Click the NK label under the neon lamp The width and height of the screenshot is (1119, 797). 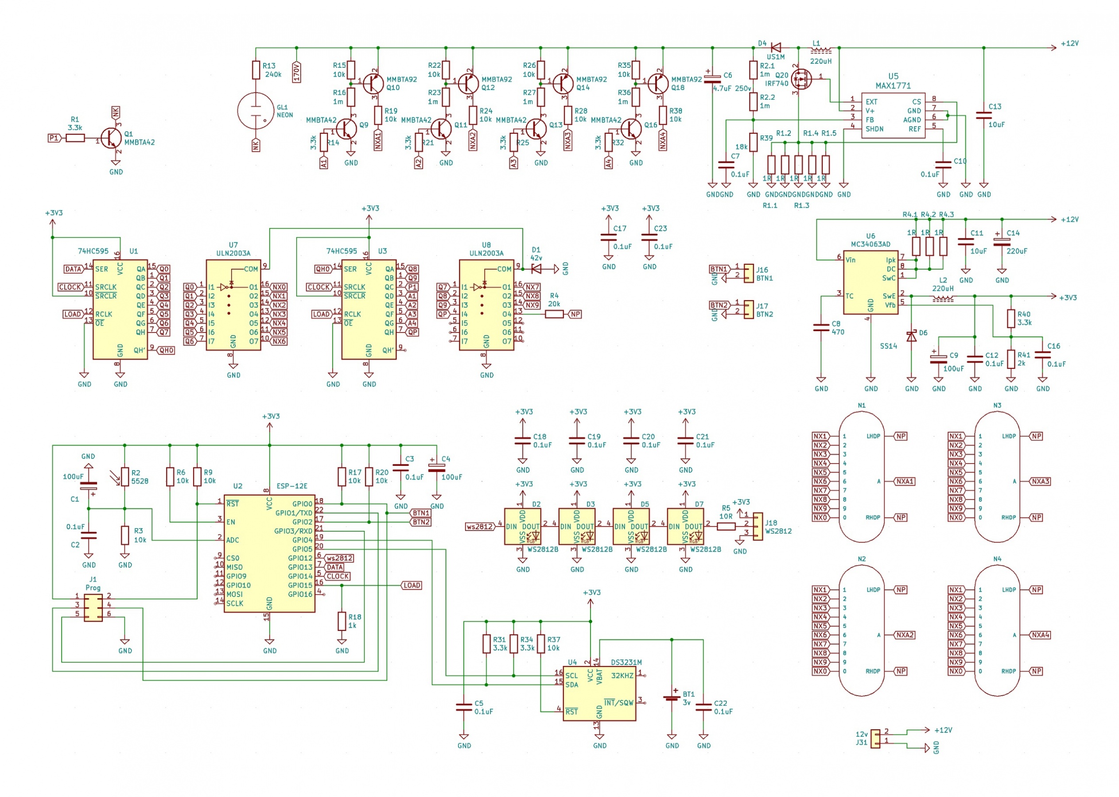tap(256, 145)
